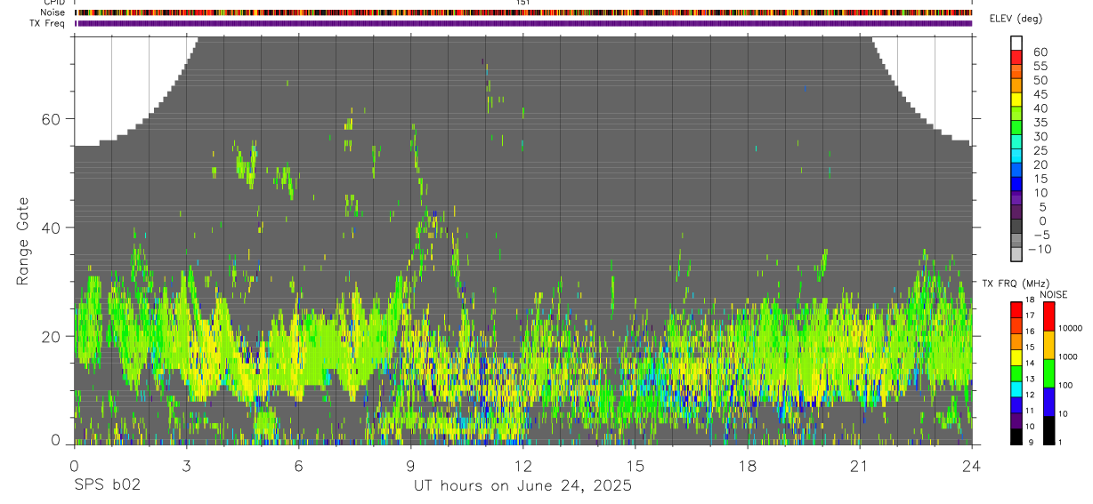Click the x-axis tick label '21'
The image size is (1093, 504).
(x=860, y=466)
